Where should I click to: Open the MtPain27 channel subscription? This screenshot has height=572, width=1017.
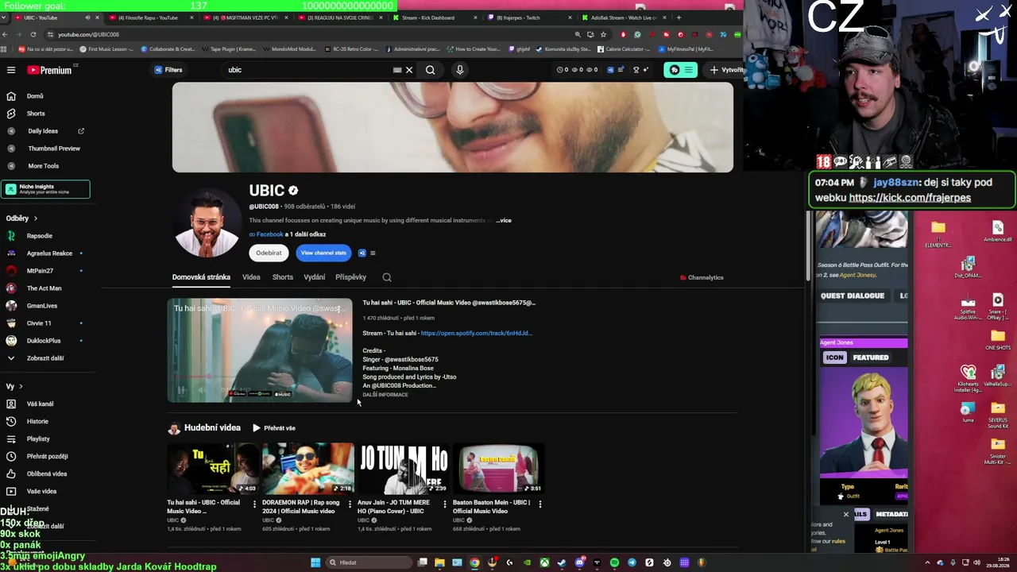coord(40,271)
